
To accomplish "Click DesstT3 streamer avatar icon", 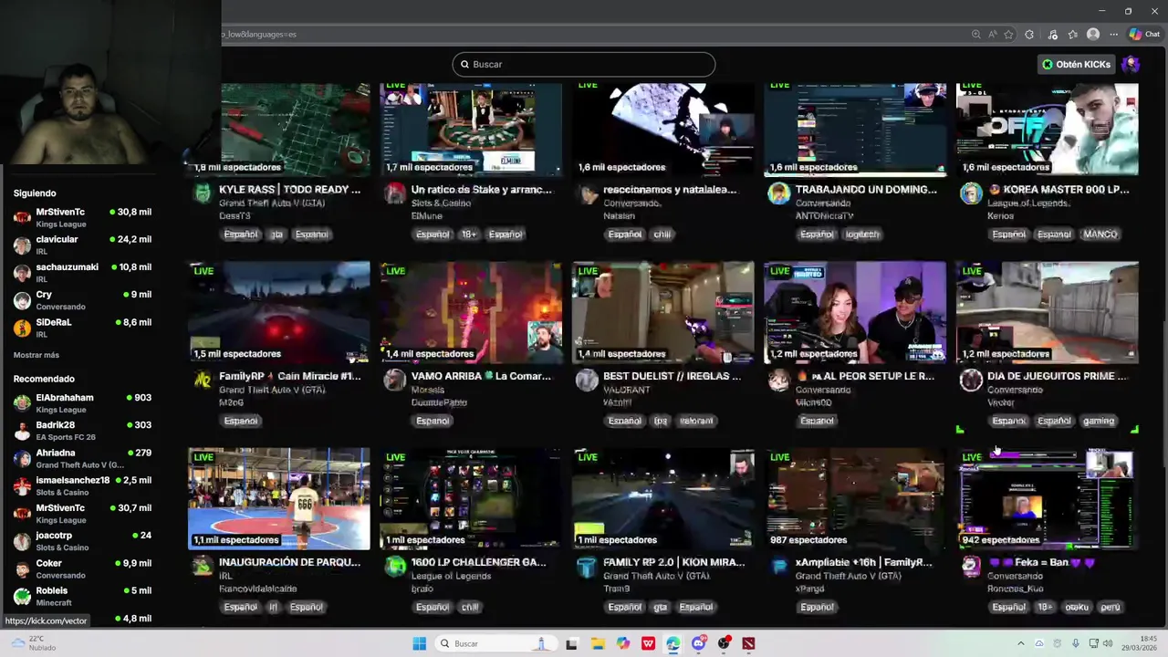I will tap(203, 193).
